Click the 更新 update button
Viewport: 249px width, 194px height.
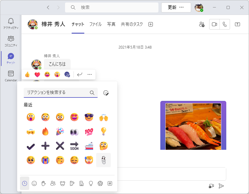[x=172, y=7]
